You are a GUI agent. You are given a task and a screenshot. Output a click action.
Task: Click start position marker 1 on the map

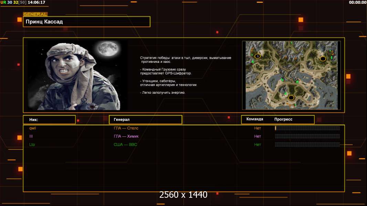(x=258, y=56)
